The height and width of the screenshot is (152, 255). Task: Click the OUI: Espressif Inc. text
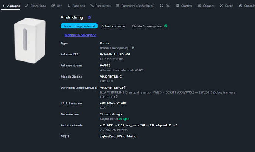[x=112, y=59]
